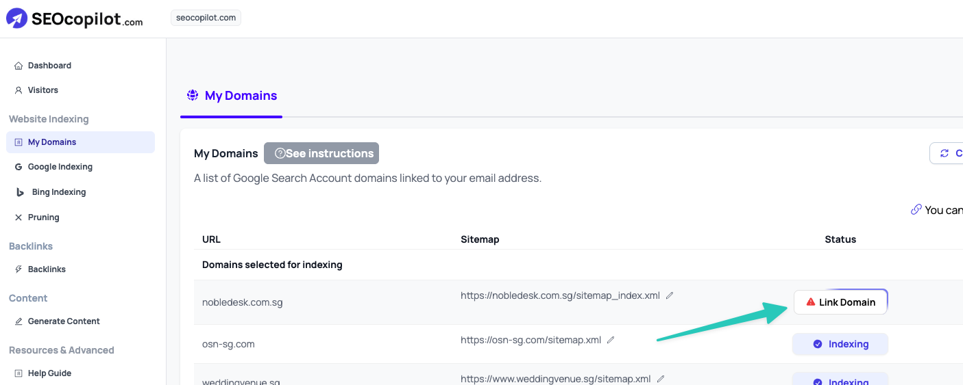Click the Indexing status badge for osn-sg.com
The width and height of the screenshot is (963, 385).
pos(840,344)
